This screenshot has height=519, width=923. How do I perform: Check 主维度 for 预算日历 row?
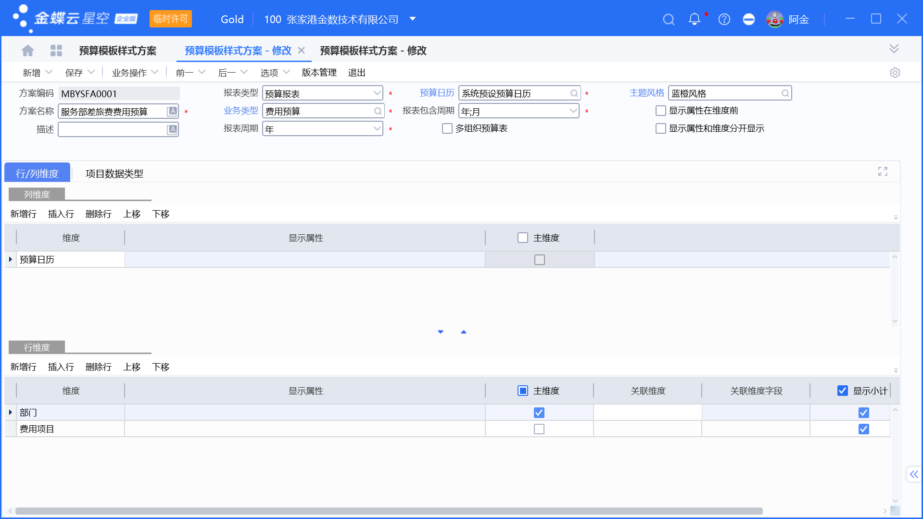click(x=540, y=260)
